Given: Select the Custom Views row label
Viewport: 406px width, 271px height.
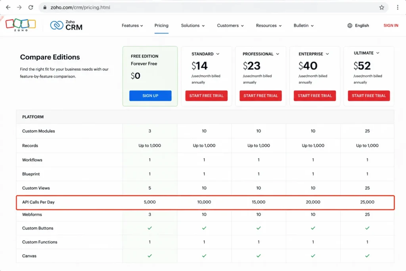Looking at the screenshot, I should (36, 188).
